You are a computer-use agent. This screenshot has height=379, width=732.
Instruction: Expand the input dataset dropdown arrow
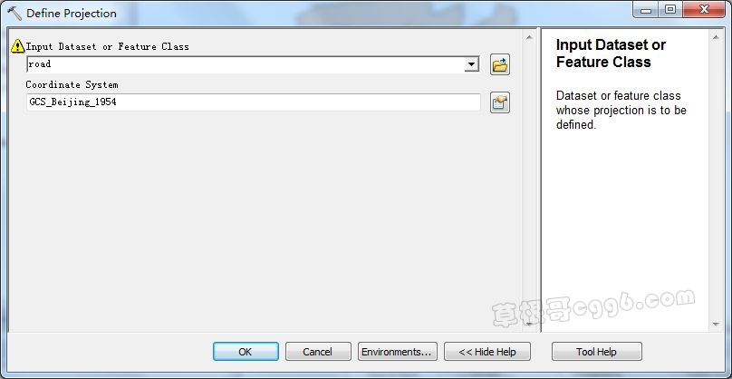click(x=472, y=64)
